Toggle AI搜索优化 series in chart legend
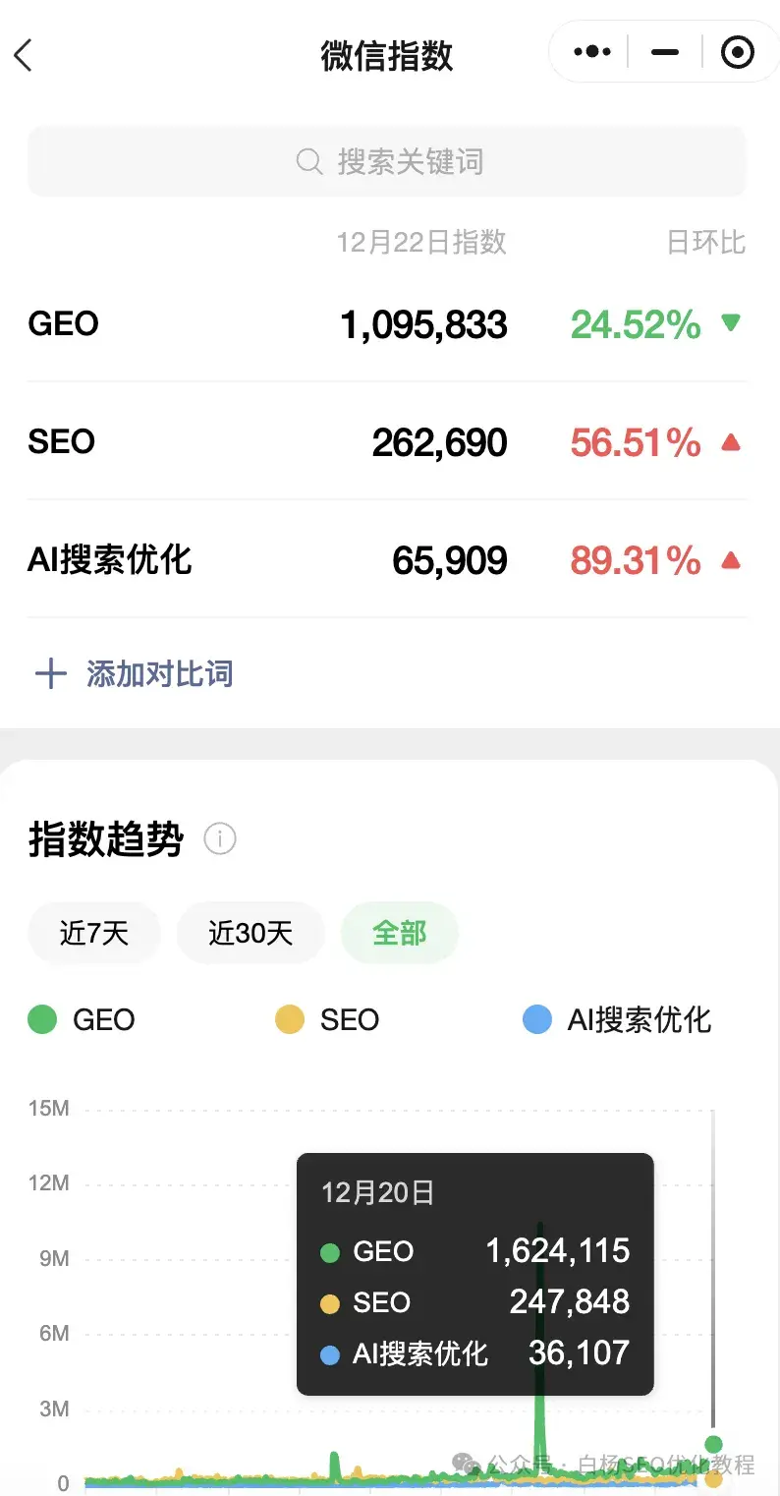 617,1020
